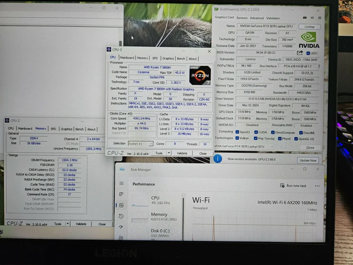Viewport: 353px width, 265px height.
Task: Click Close button in CPU-Z Memory window
Action: (102, 224)
